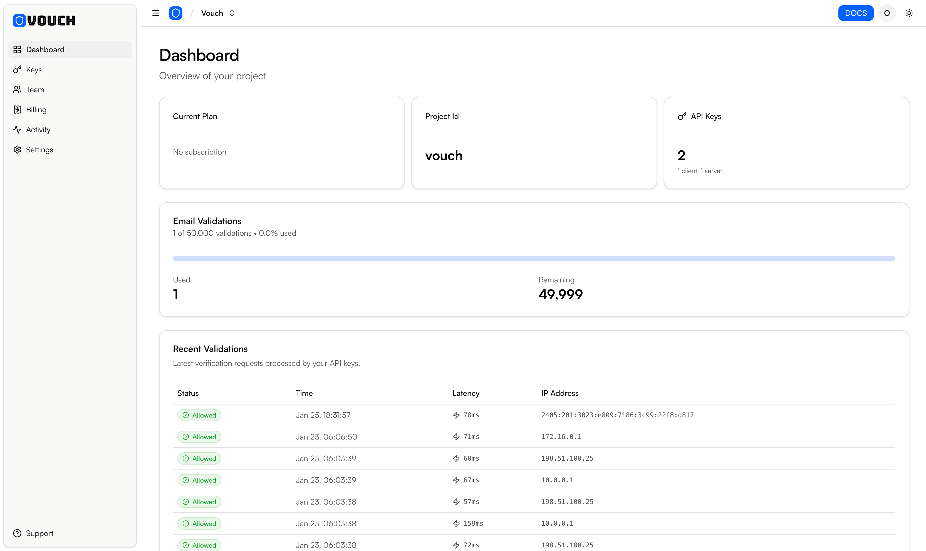Open the user avatar menu labeled O
Viewport: 926px width, 551px height.
[887, 13]
